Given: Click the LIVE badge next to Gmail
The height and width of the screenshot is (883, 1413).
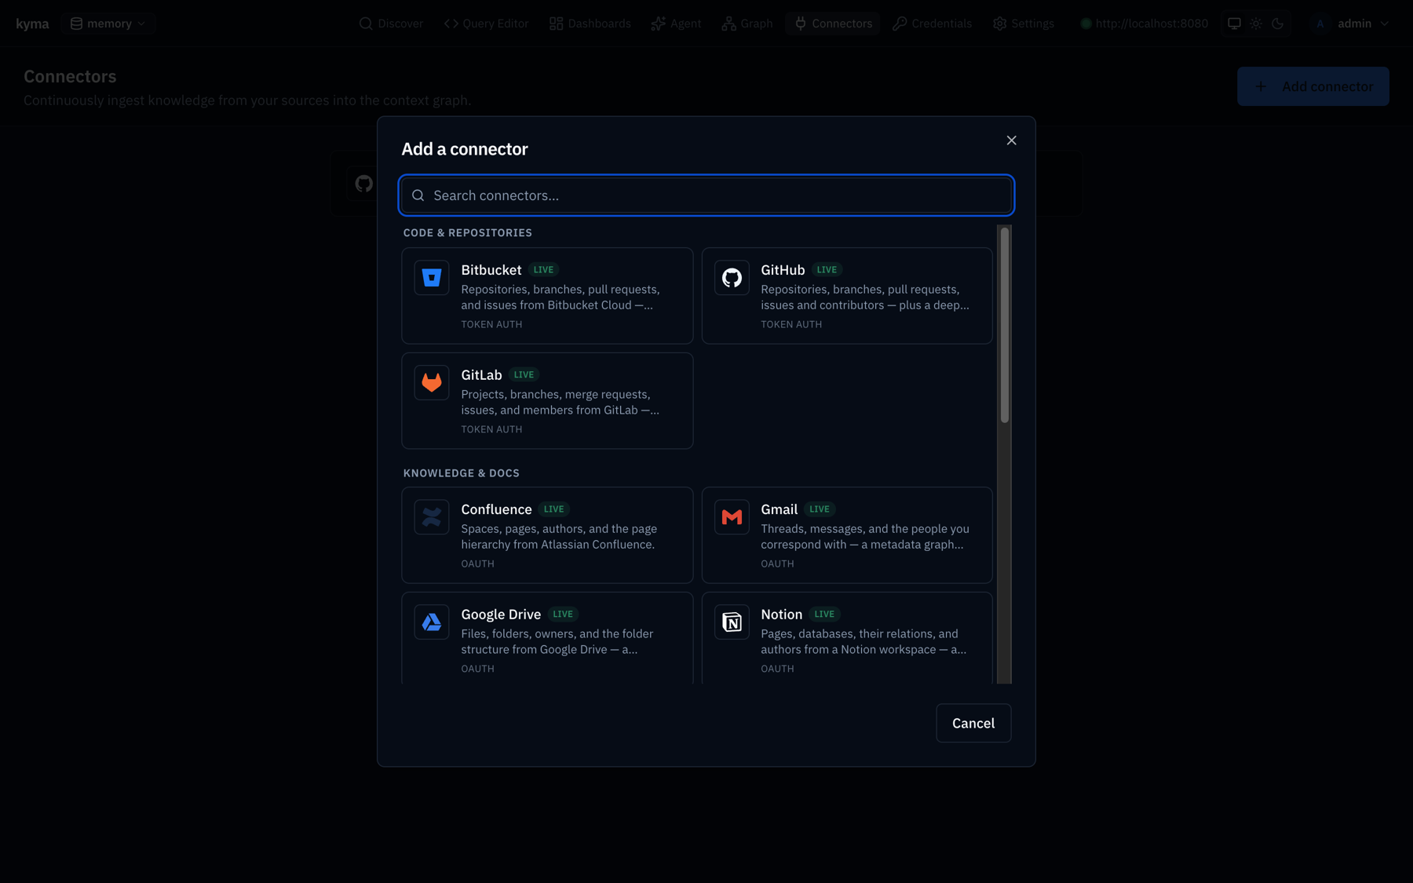Looking at the screenshot, I should pyautogui.click(x=820, y=509).
